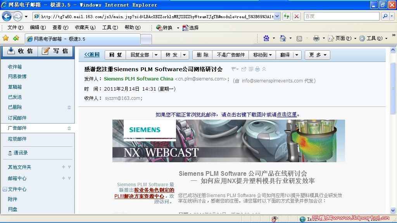Open the 移动到 dropdown

262,55
